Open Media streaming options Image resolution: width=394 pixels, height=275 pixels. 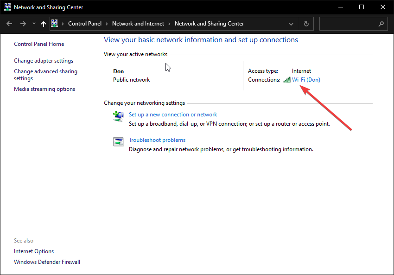coord(44,89)
